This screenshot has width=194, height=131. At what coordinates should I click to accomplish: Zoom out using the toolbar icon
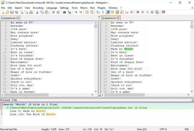coord(80,12)
